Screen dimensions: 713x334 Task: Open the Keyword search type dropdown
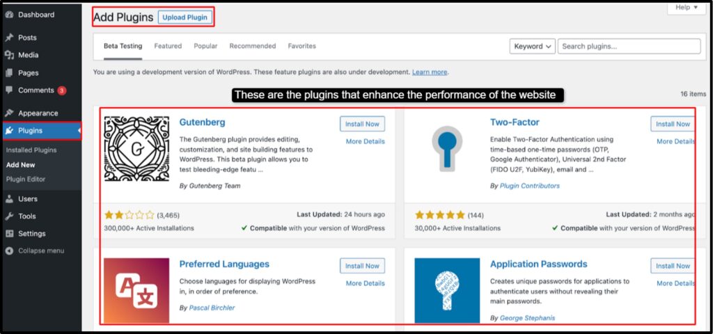coord(533,47)
